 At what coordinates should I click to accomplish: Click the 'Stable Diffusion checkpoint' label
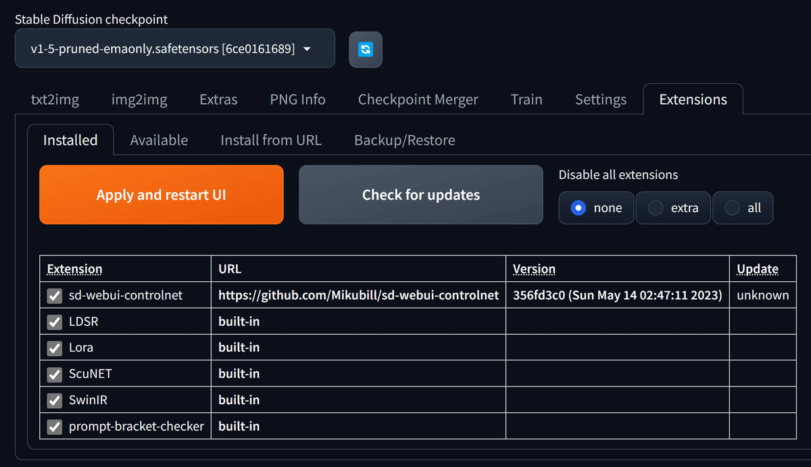91,20
